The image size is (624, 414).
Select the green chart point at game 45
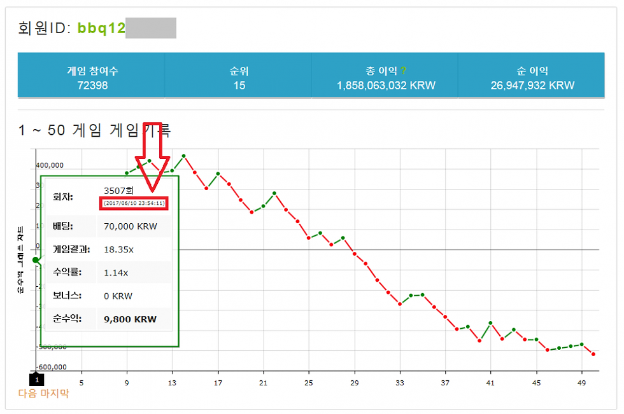[x=536, y=340]
